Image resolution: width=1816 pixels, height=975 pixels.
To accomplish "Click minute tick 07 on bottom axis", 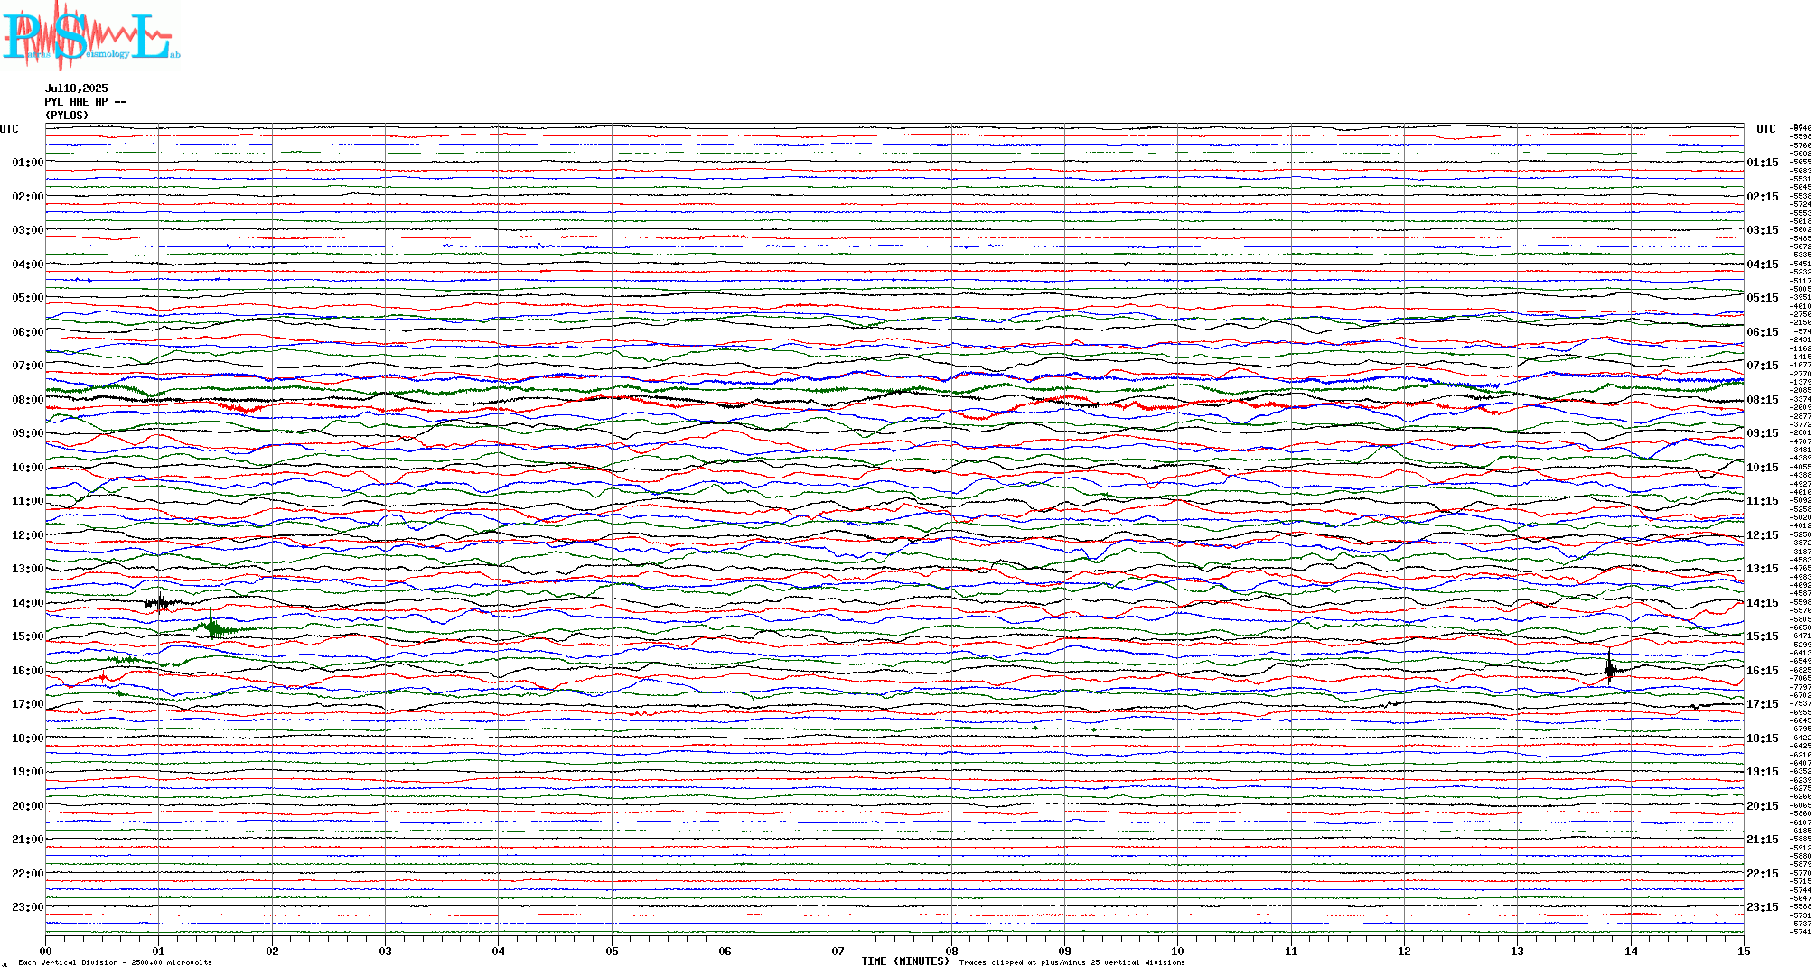I will pyautogui.click(x=838, y=951).
